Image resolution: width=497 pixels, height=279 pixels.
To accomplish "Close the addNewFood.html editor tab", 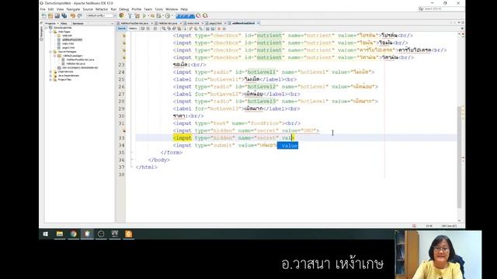I will 259,23.
